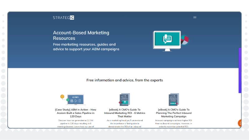Open the hamburger menu in the header
Viewport: 249px width, 140px height.
(195, 17)
